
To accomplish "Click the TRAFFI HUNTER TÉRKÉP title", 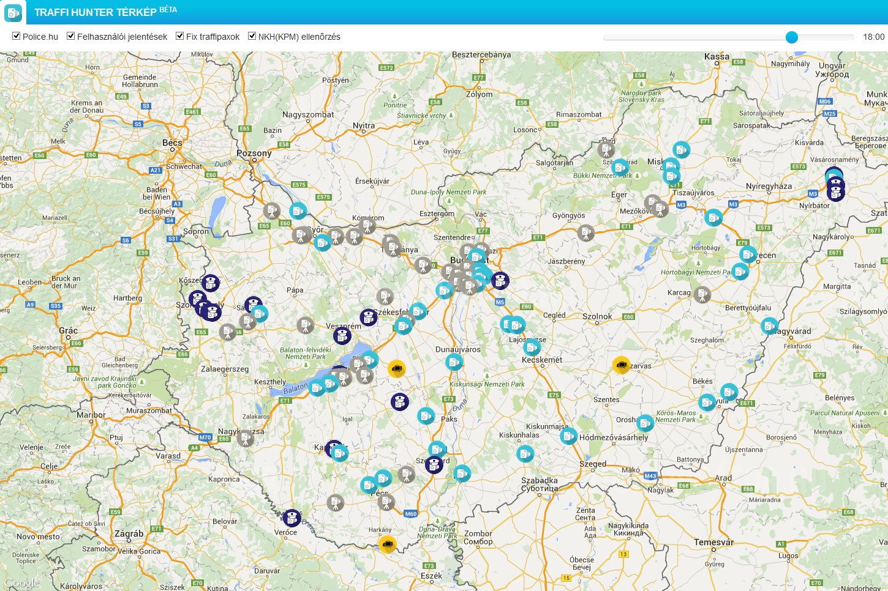I will pos(96,12).
